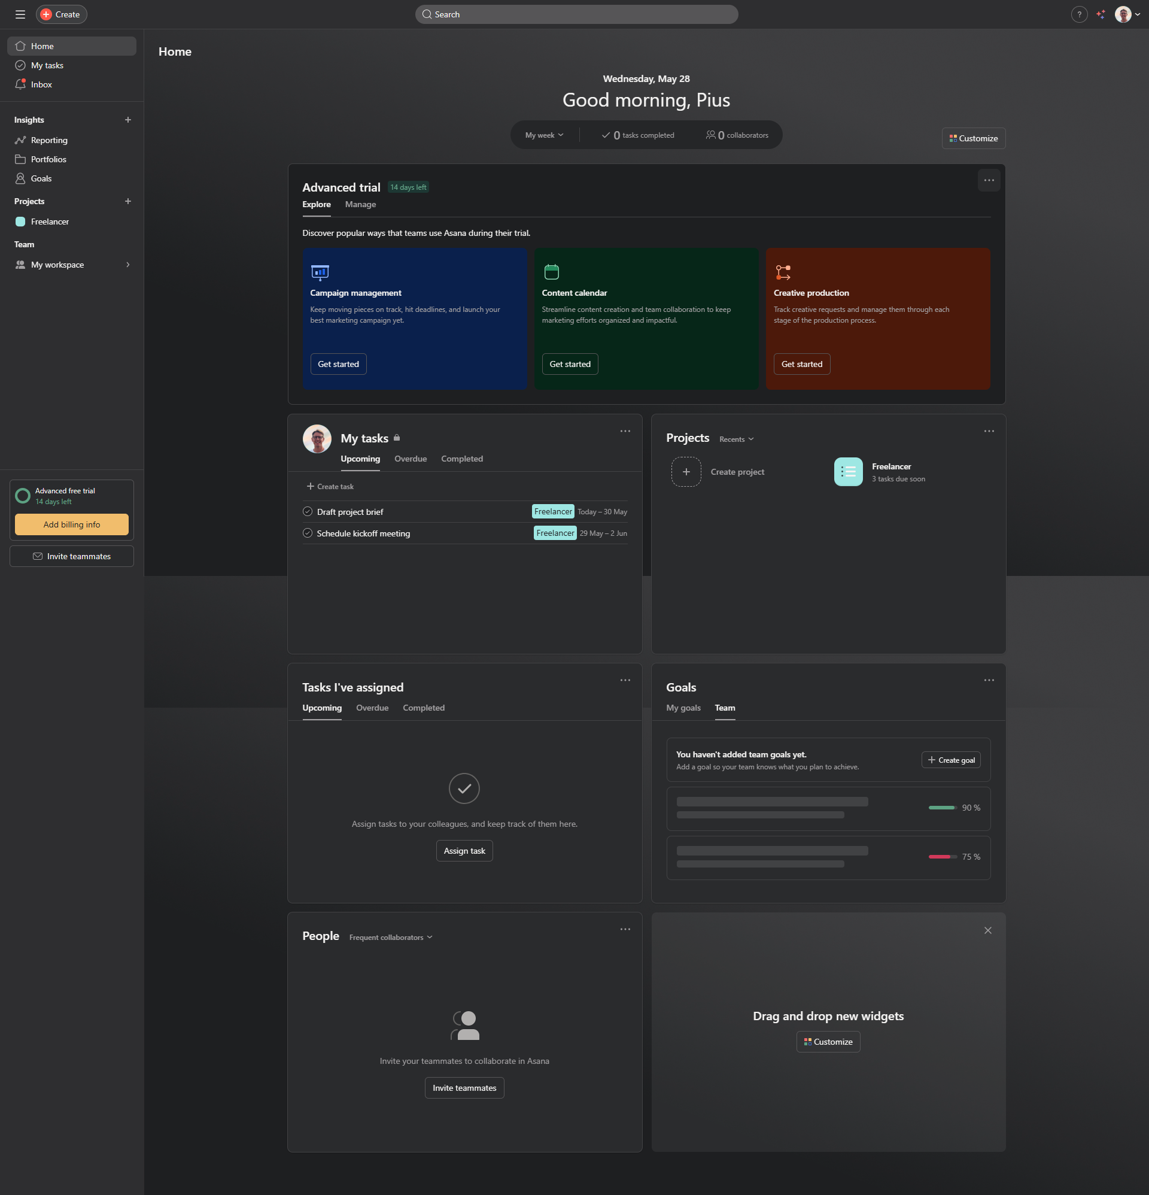Click Customize in drag and drop panel
This screenshot has height=1195, width=1149.
tap(828, 1041)
